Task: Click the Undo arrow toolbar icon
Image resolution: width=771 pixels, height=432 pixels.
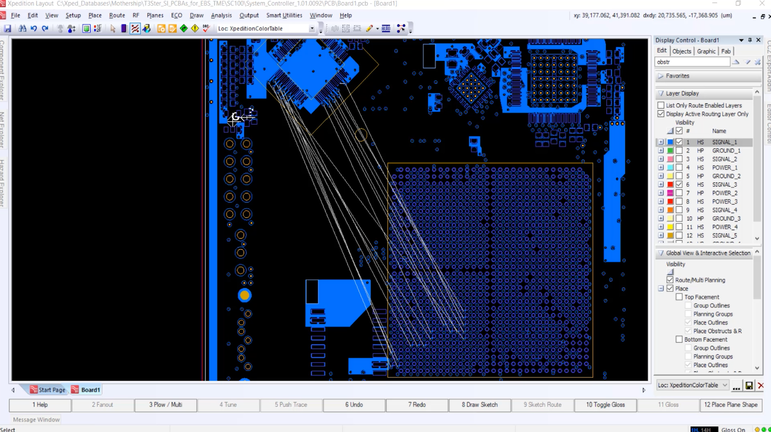Action: 34,29
